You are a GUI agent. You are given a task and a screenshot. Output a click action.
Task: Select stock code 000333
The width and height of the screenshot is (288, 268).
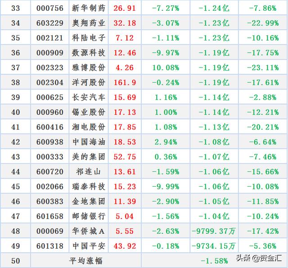[x=50, y=157]
